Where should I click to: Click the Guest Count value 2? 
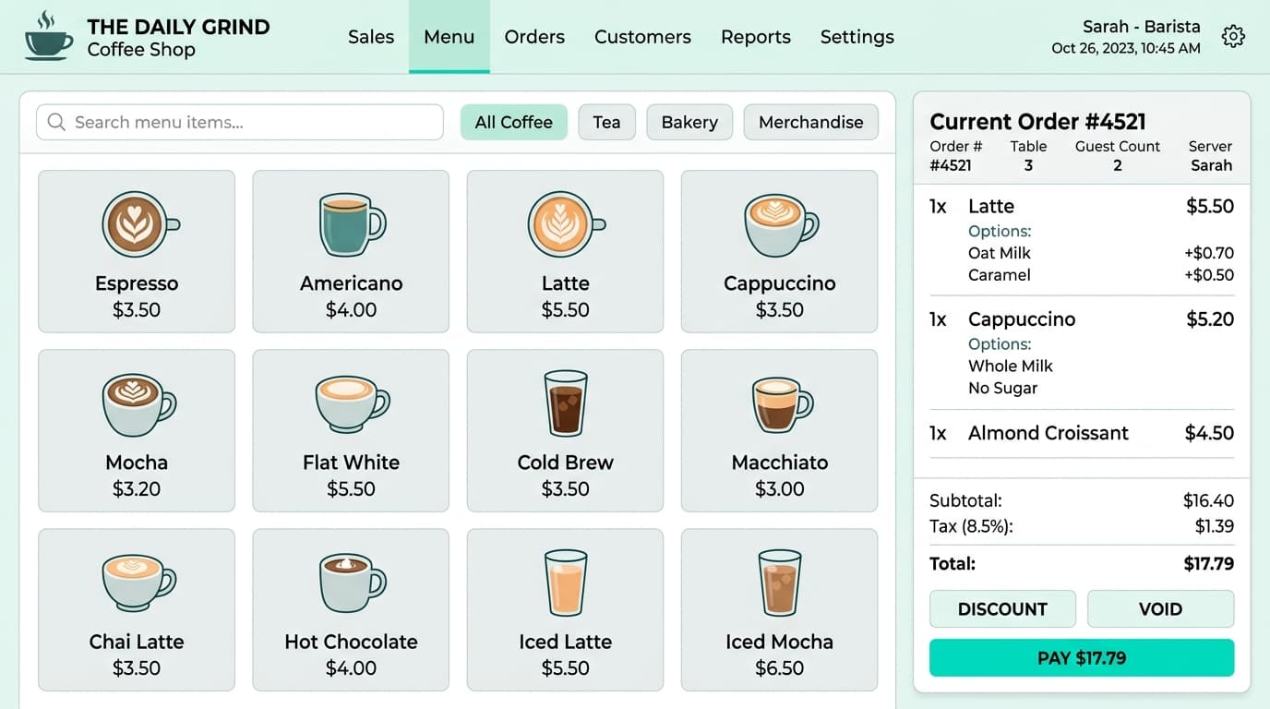pyautogui.click(x=1118, y=166)
